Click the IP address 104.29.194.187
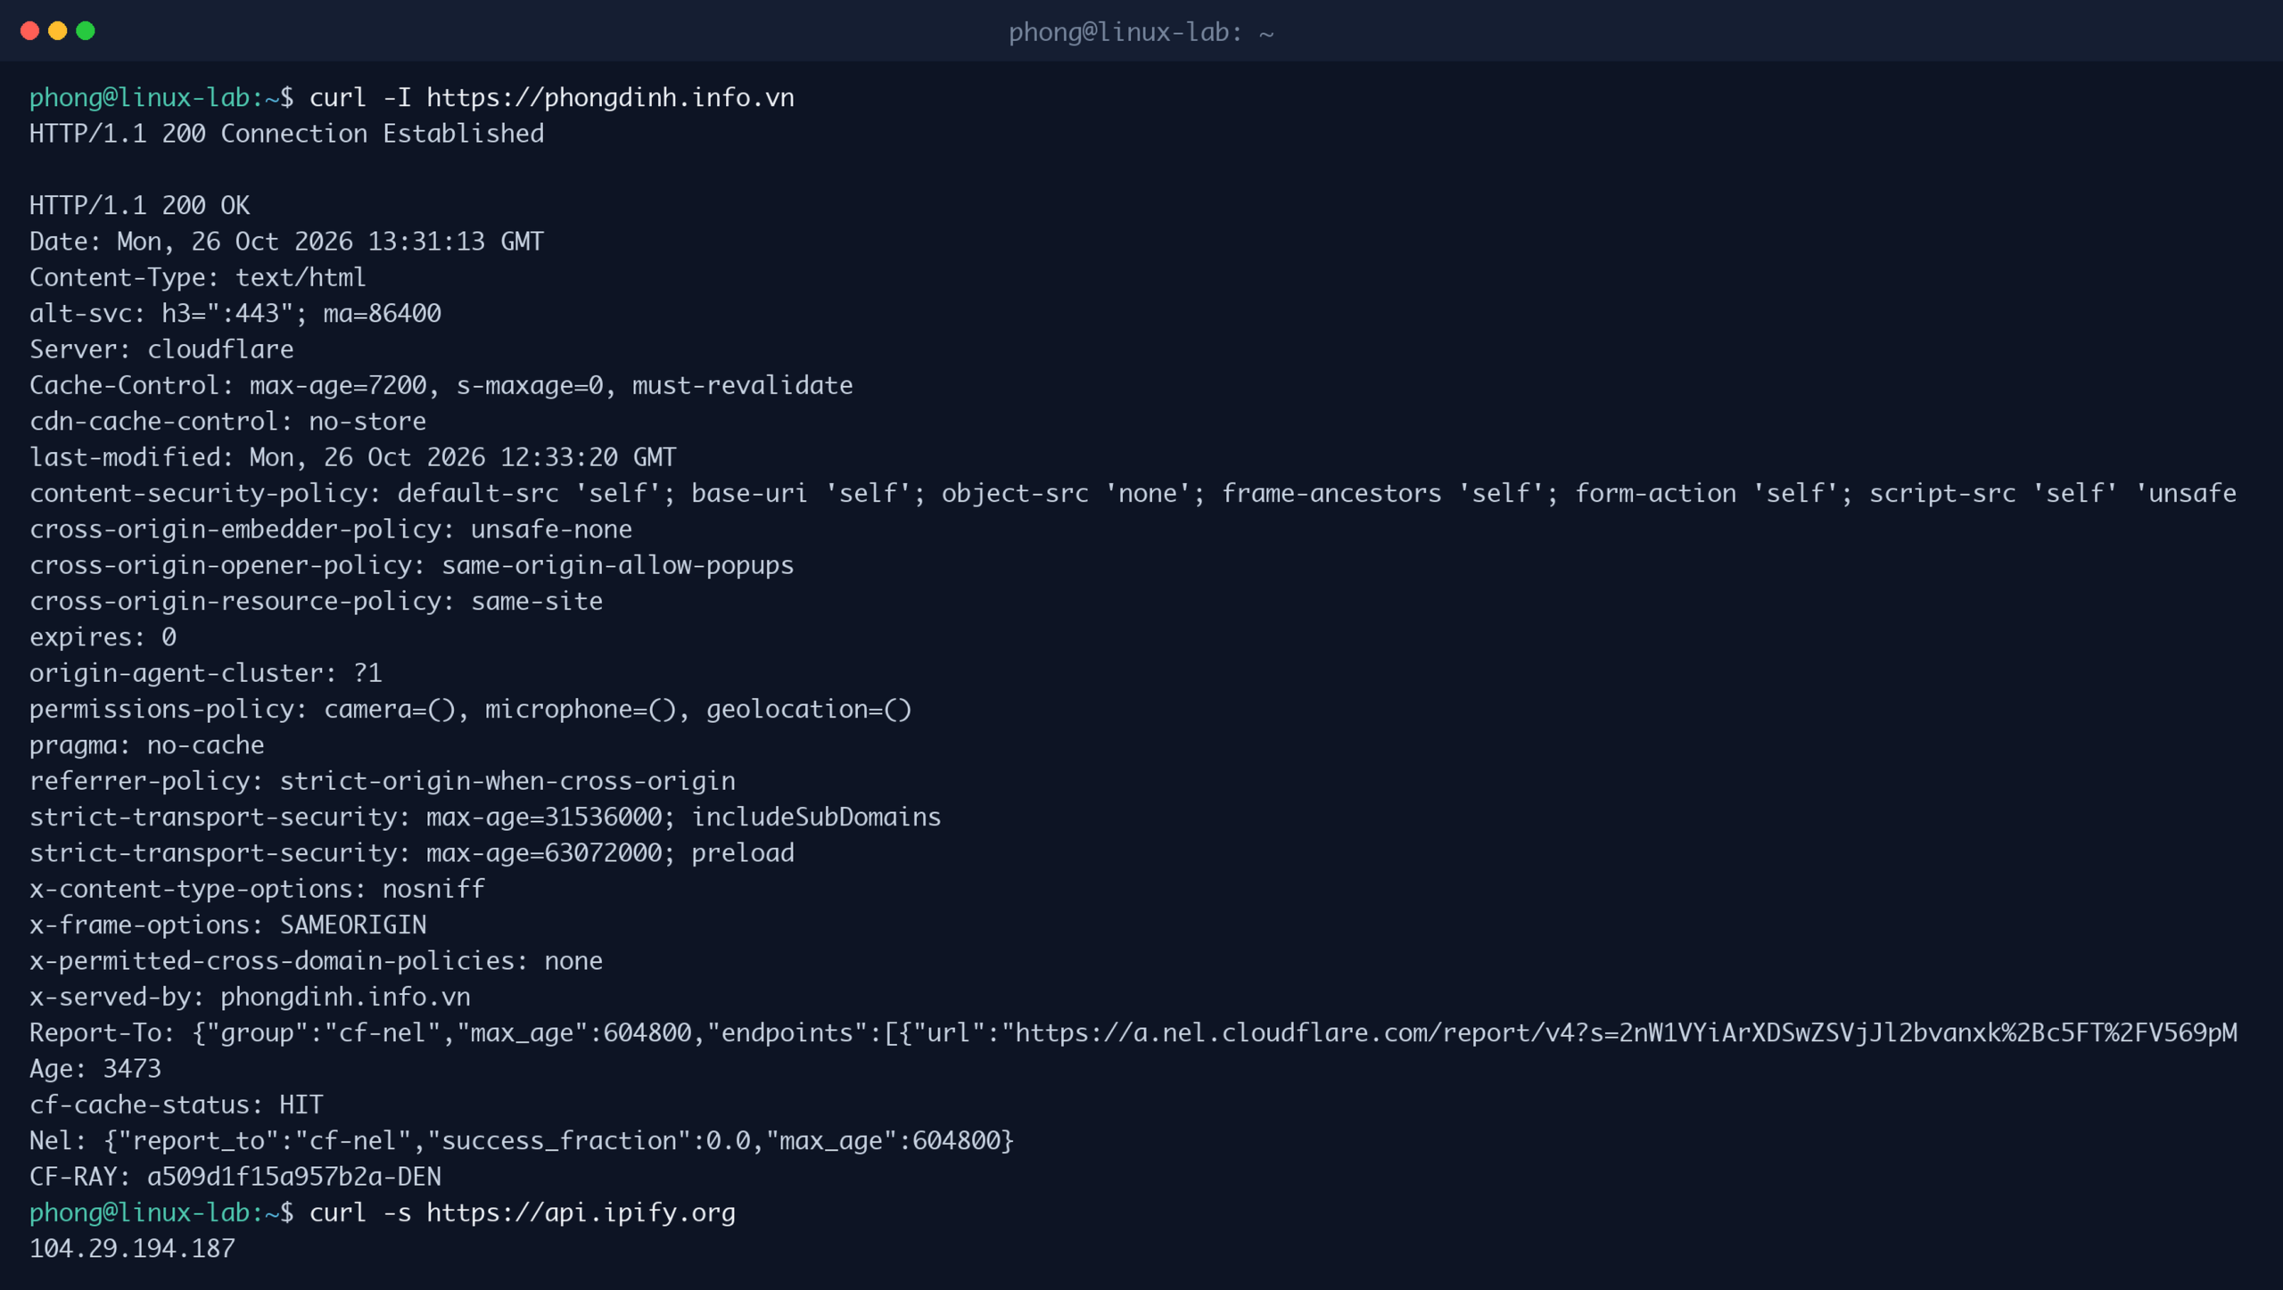This screenshot has width=2283, height=1290. point(132,1249)
